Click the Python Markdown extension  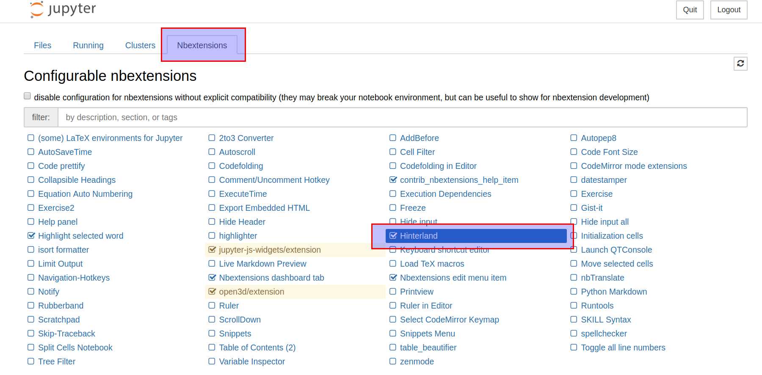point(614,292)
